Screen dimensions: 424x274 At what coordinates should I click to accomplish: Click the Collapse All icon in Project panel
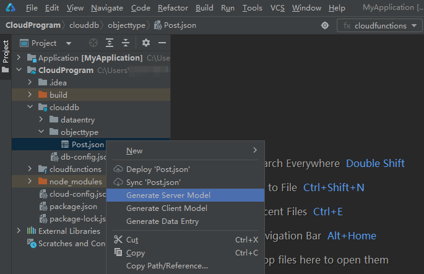pos(126,43)
